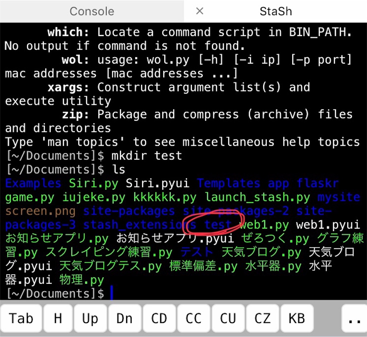Click 'お知らせアプリ.py' file name

[x=57, y=239]
